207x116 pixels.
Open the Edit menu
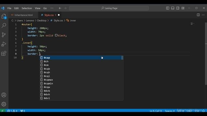point(16,8)
